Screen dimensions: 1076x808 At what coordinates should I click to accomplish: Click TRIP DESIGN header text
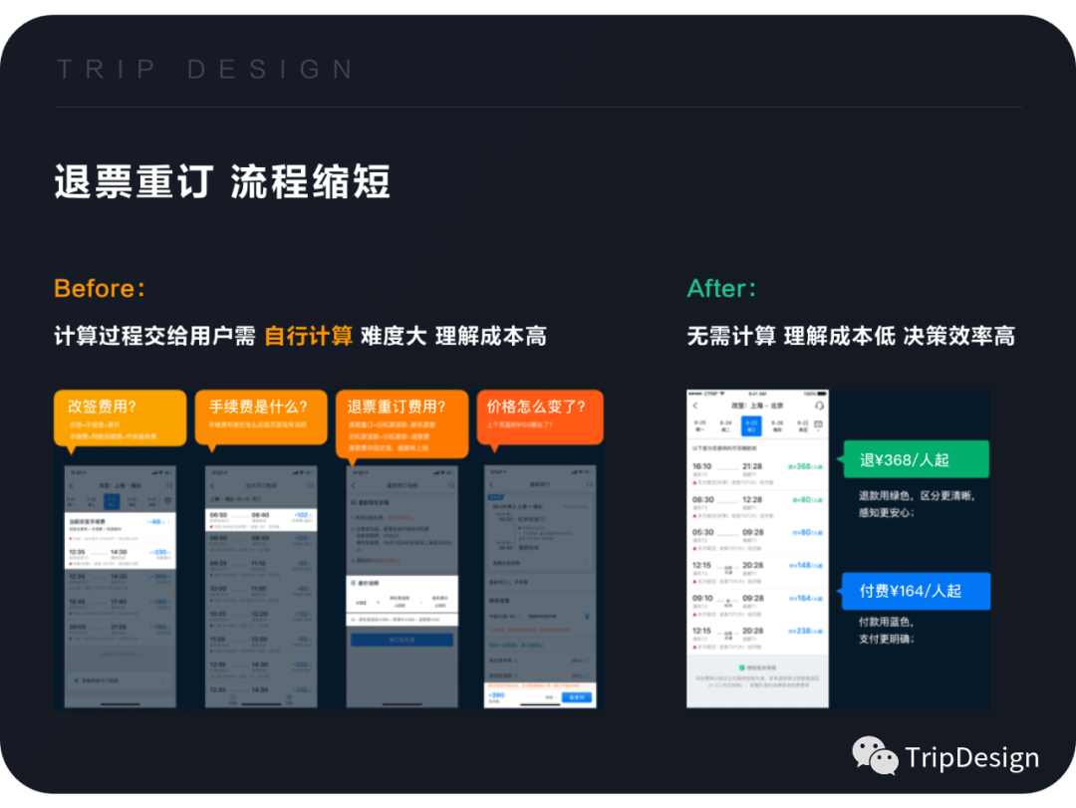click(x=205, y=70)
